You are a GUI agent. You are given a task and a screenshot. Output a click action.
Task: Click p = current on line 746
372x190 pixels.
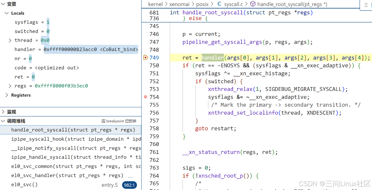201,34
